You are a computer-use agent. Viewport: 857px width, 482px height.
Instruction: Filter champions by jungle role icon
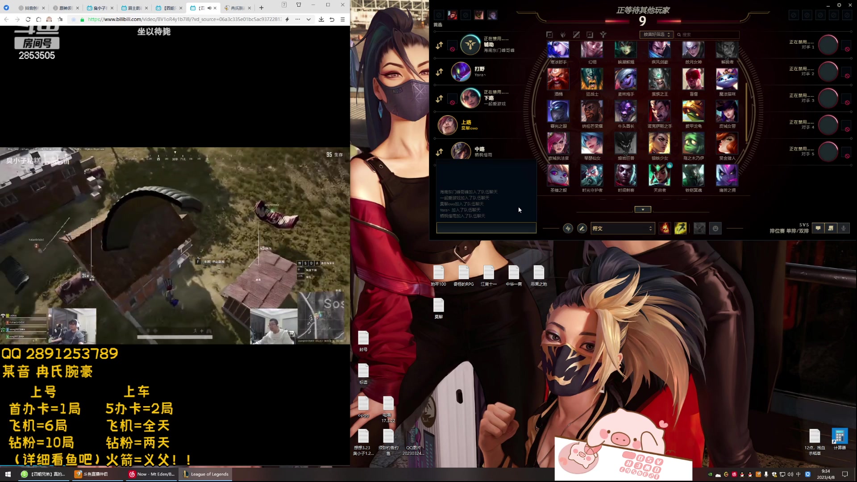tap(563, 34)
